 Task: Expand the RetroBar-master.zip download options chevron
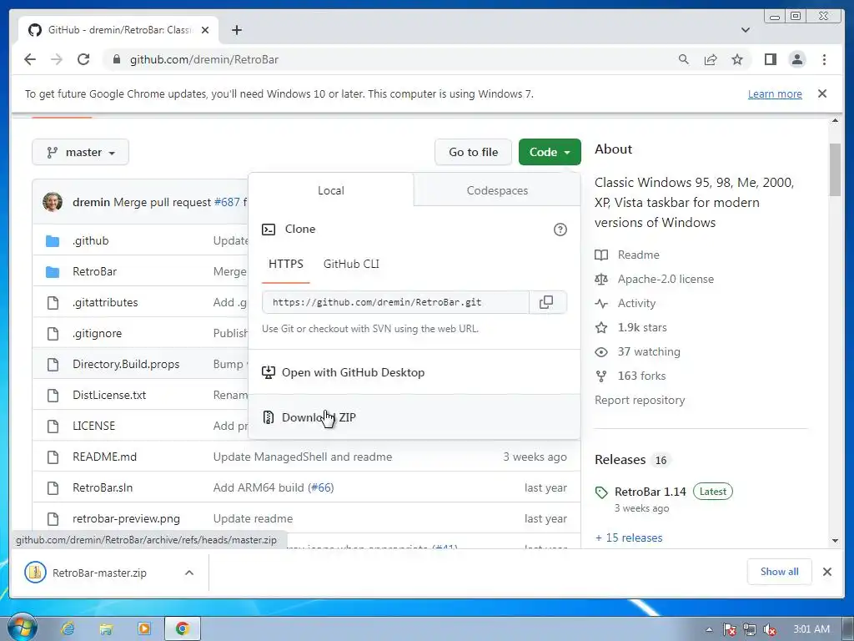pyautogui.click(x=189, y=573)
